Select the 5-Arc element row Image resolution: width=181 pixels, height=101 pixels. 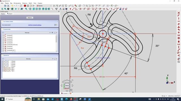tap(30, 68)
